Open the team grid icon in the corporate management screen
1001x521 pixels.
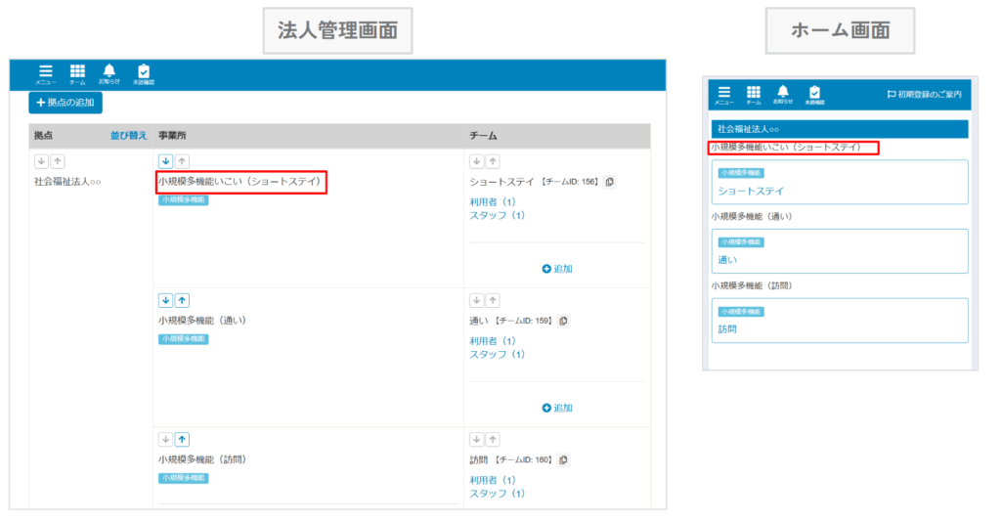point(77,74)
